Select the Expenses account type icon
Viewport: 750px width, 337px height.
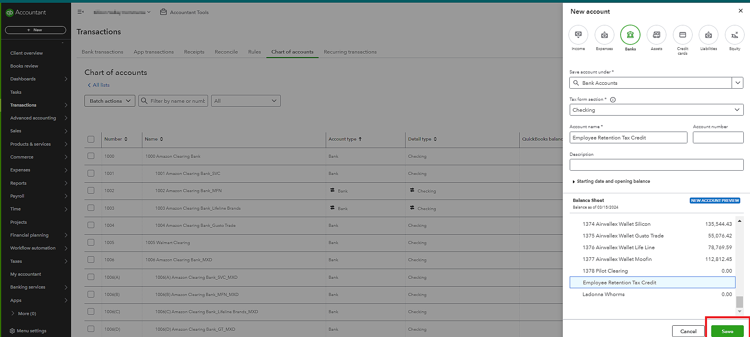coord(604,35)
